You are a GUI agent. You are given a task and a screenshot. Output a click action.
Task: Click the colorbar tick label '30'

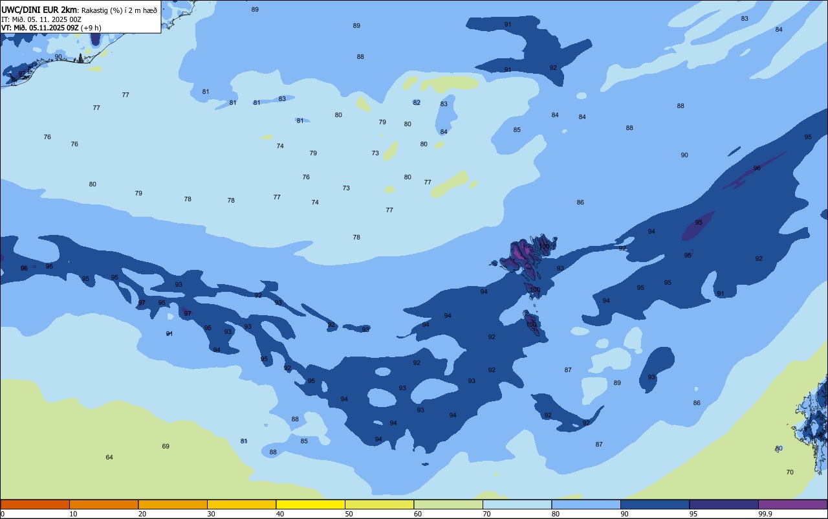click(x=212, y=514)
